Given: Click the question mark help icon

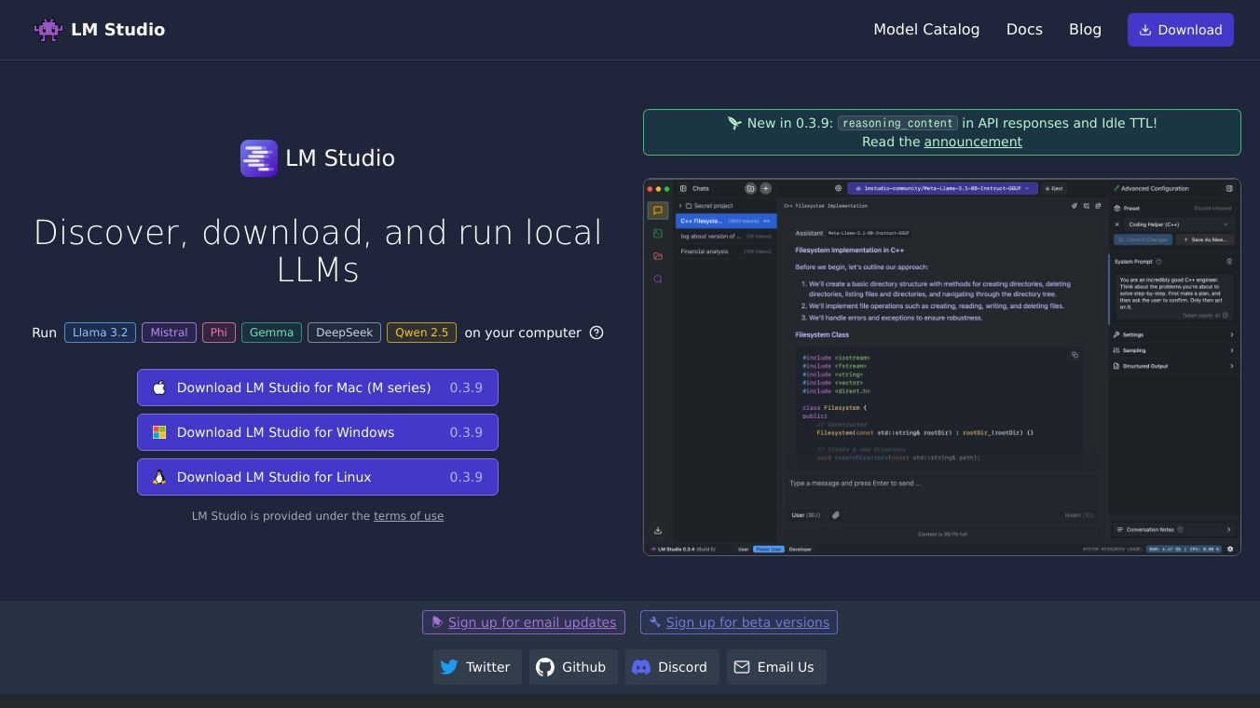Looking at the screenshot, I should 596,333.
